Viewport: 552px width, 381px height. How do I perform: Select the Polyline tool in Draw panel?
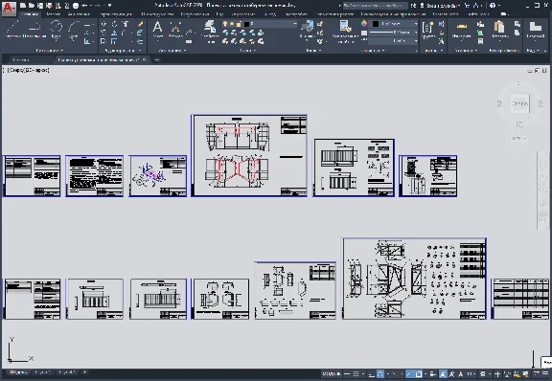click(34, 29)
